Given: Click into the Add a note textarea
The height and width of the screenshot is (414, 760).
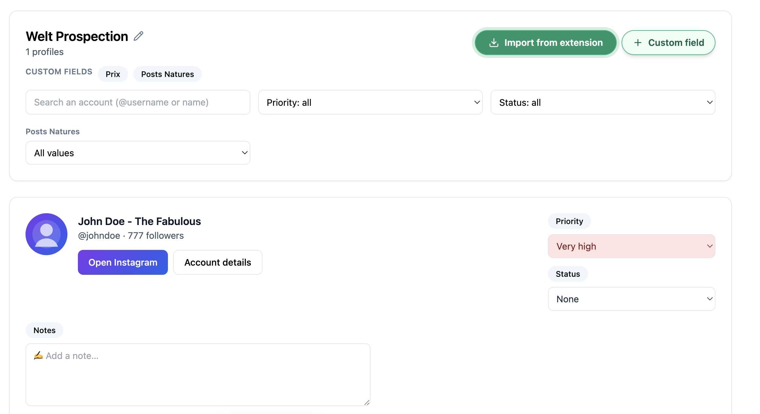Looking at the screenshot, I should tap(198, 374).
